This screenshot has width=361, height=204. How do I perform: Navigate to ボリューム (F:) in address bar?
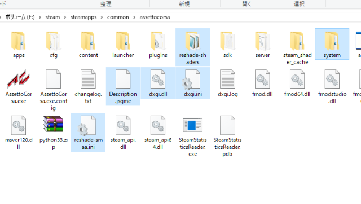pyautogui.click(x=20, y=17)
